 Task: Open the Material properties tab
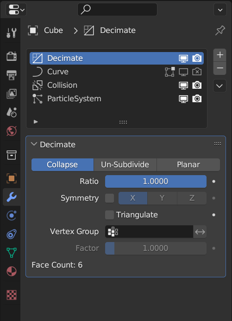12,271
